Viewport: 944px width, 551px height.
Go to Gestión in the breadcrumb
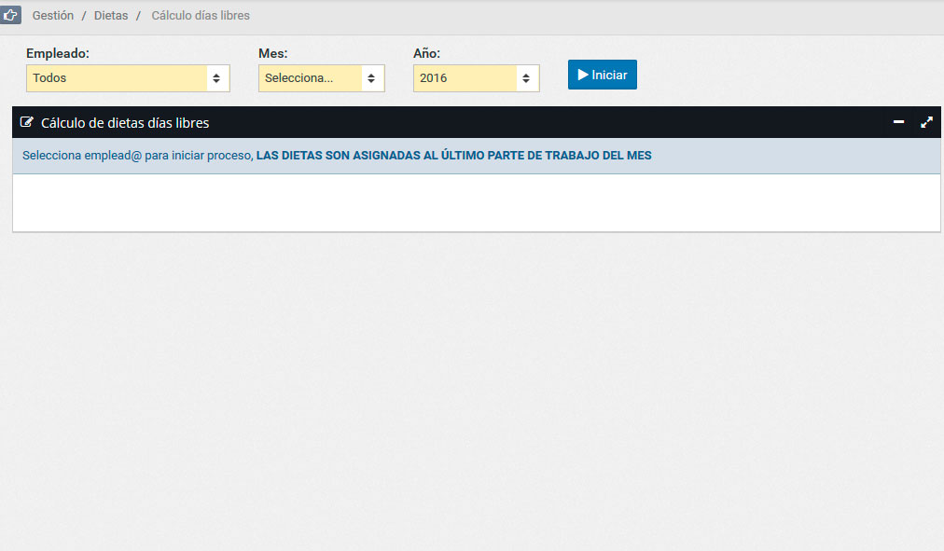53,16
